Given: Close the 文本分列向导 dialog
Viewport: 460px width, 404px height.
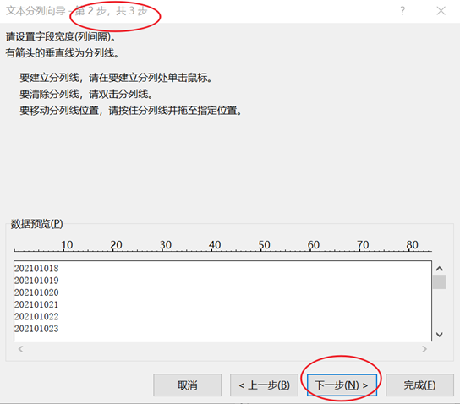Looking at the screenshot, I should (441, 11).
